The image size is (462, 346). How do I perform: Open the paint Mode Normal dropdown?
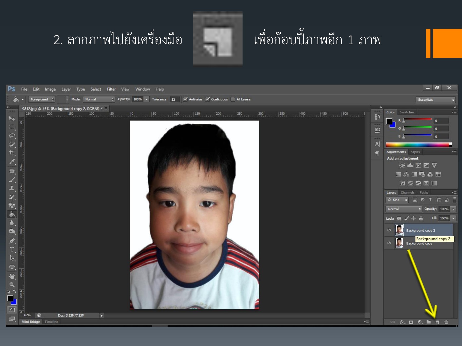(x=99, y=99)
